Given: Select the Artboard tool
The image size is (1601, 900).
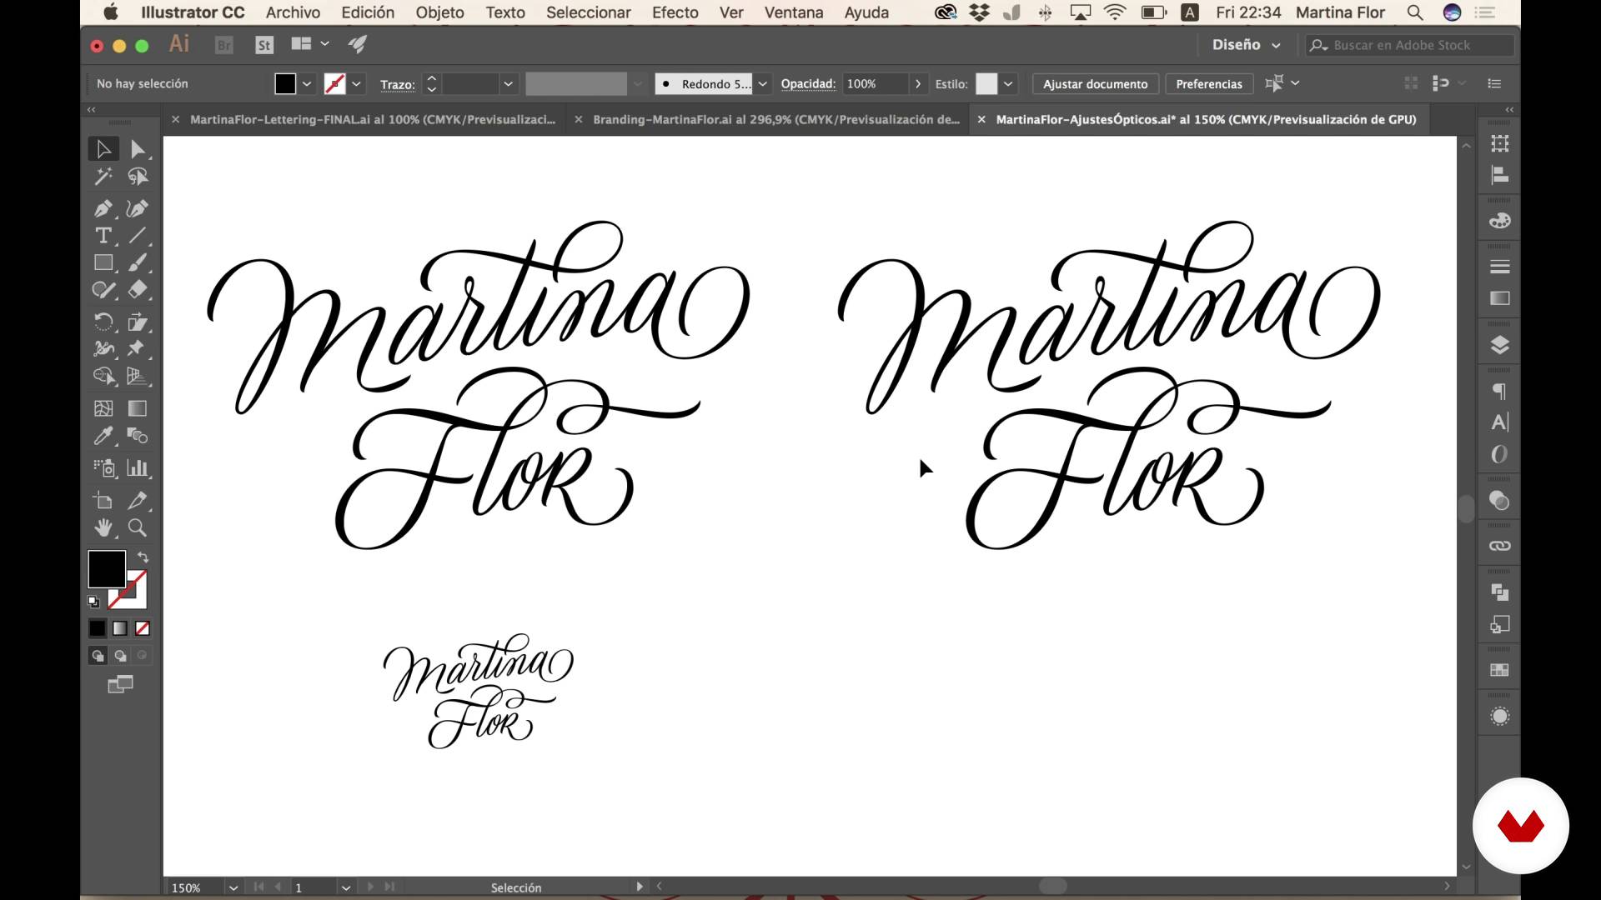Looking at the screenshot, I should (x=103, y=501).
